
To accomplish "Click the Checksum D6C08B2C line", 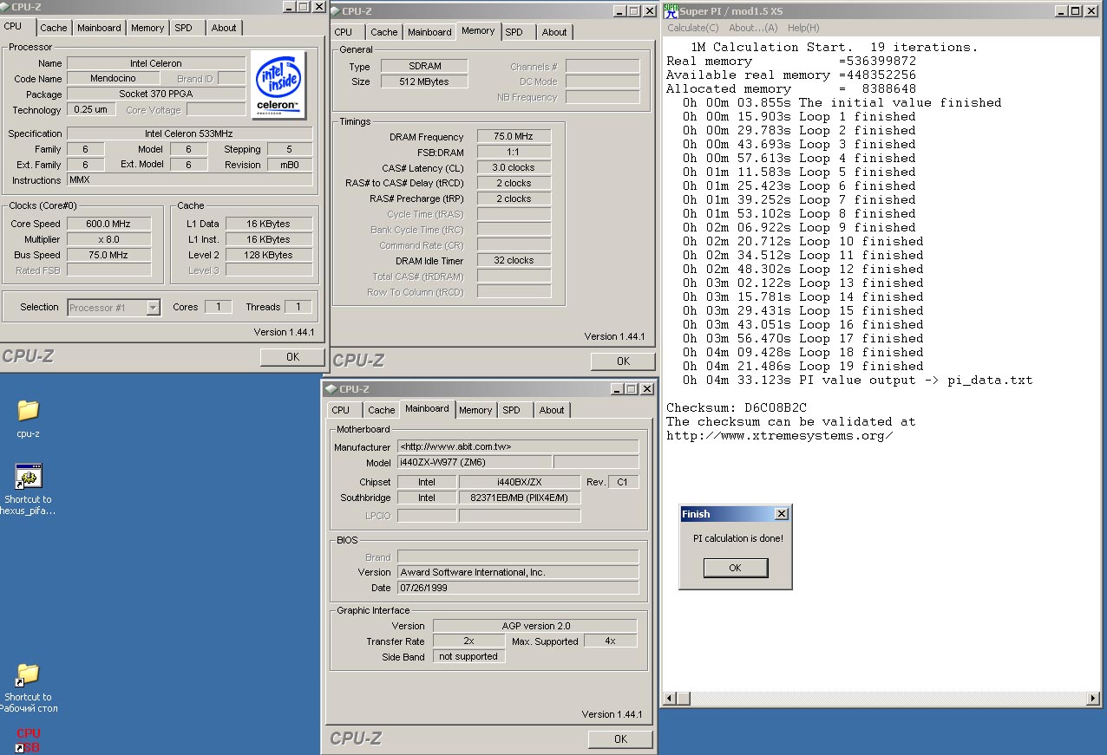I will point(737,407).
